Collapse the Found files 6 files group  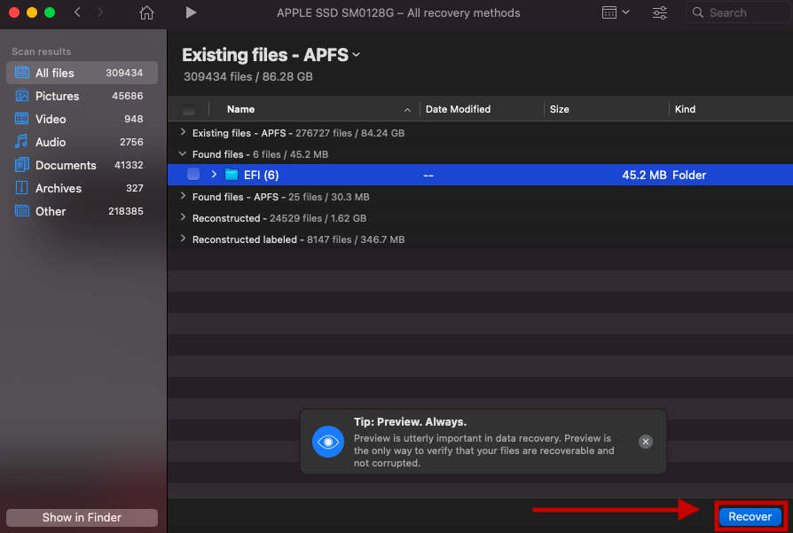coord(183,153)
